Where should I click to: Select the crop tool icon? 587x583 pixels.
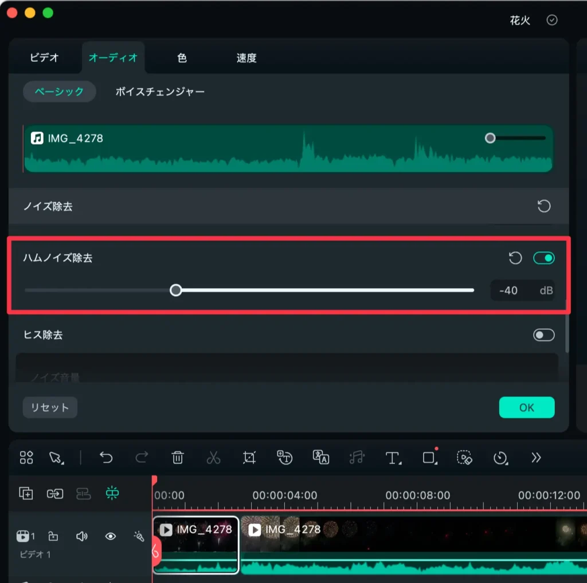[249, 457]
